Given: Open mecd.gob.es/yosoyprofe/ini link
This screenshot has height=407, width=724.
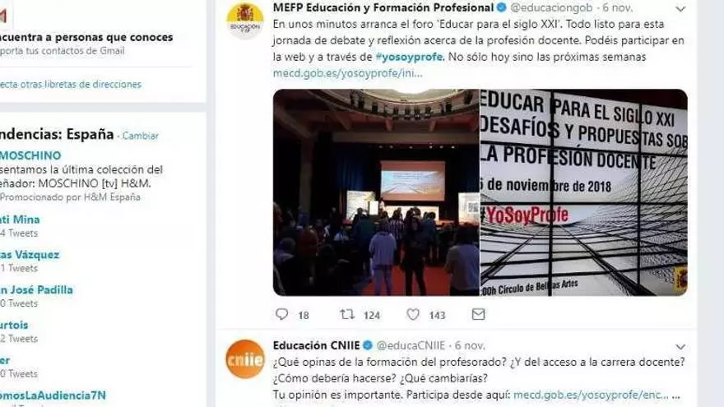Looking at the screenshot, I should tap(347, 73).
